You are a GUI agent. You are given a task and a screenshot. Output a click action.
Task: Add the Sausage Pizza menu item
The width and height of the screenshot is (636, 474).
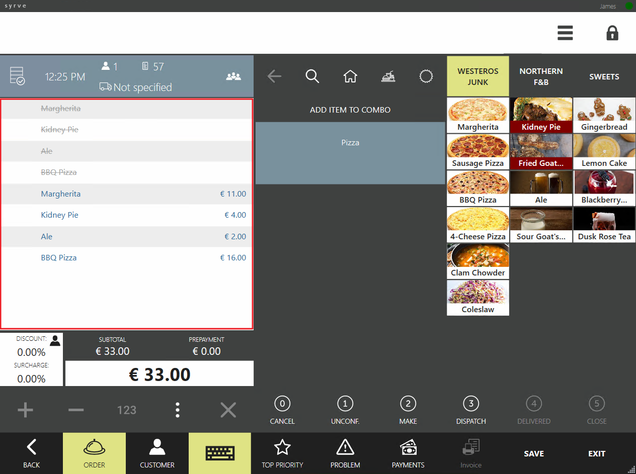[478, 152]
